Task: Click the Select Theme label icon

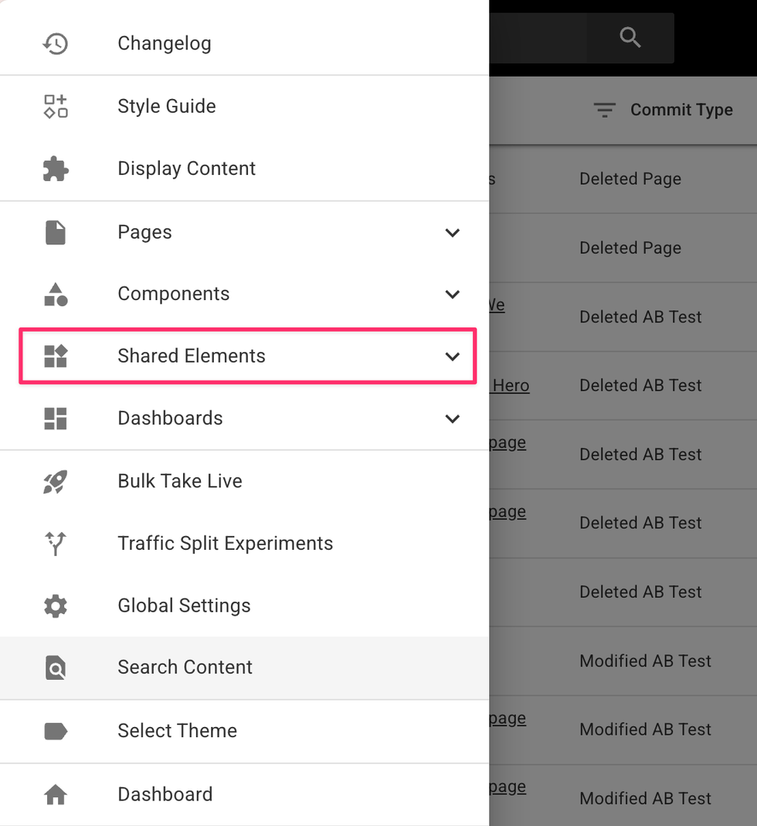Action: [56, 731]
